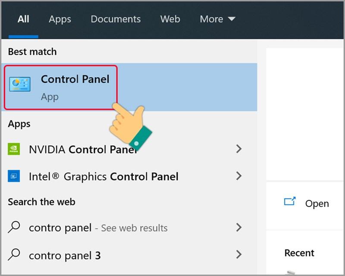Viewport: 345px width, 276px height.
Task: Select 'contro panel - See web results'
Action: coord(98,228)
